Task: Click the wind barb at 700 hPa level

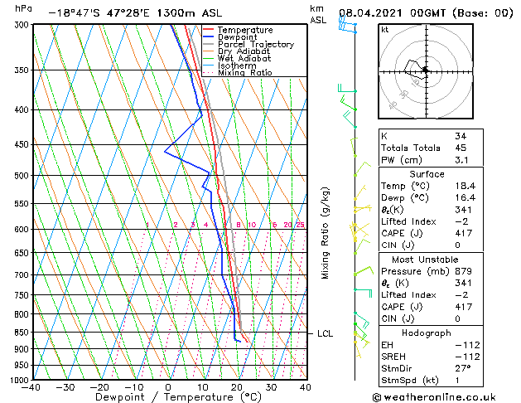Action: (363, 270)
